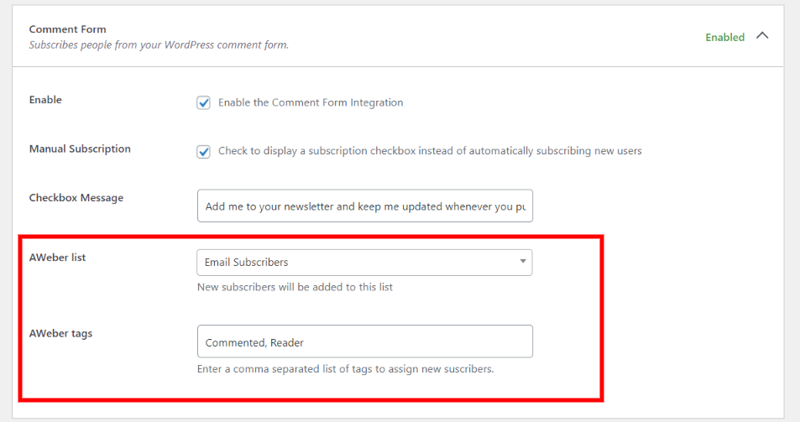Screen dimensions: 800x422
Task: Click the Manual Subscription label
Action: point(80,148)
